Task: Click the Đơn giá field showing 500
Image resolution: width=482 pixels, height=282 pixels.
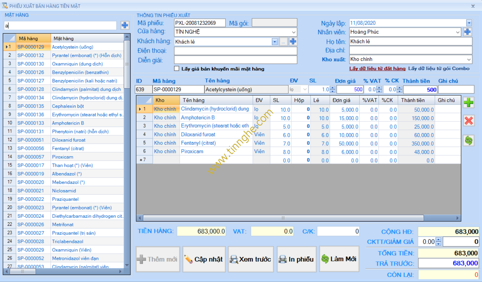Action: [x=350, y=89]
